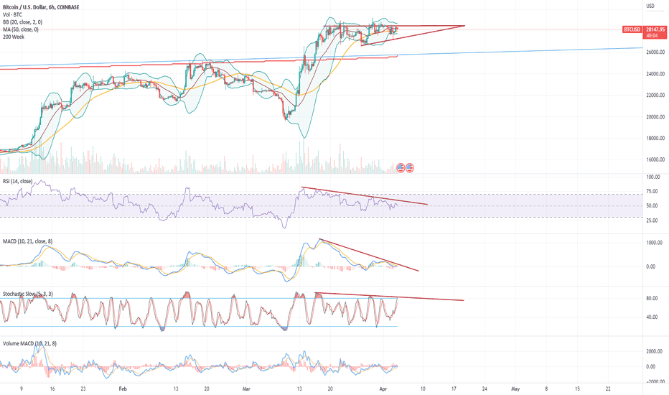This screenshot has height=395, width=669.
Task: Click the Stochastic Slow indicator label
Action: (27, 294)
